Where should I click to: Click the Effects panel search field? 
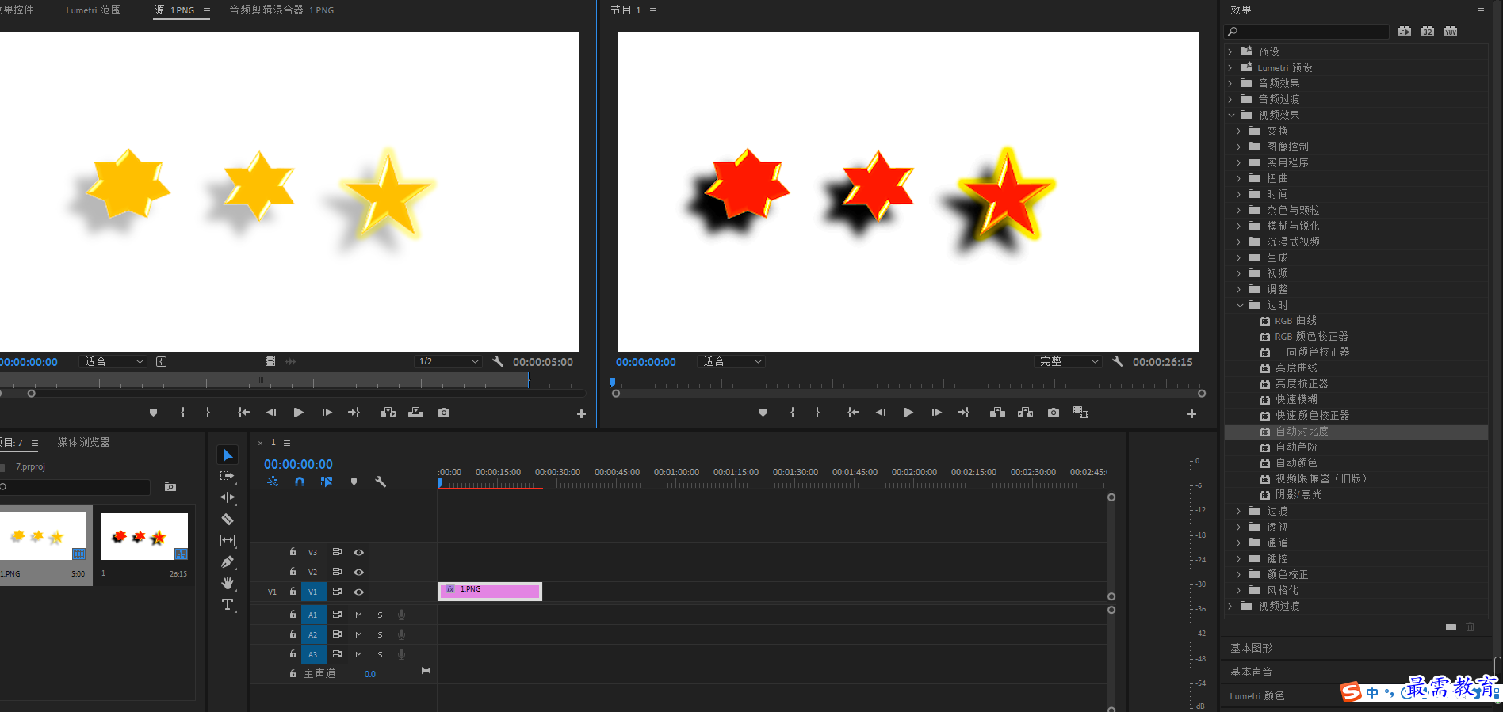[1306, 32]
